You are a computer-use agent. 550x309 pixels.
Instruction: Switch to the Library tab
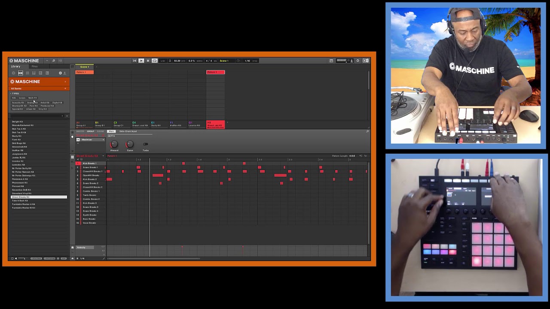[15, 67]
